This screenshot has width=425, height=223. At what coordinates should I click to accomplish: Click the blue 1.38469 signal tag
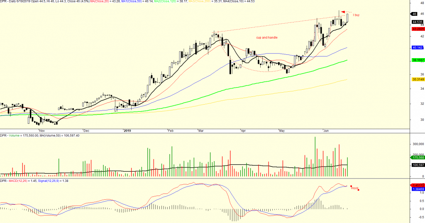click(x=417, y=189)
